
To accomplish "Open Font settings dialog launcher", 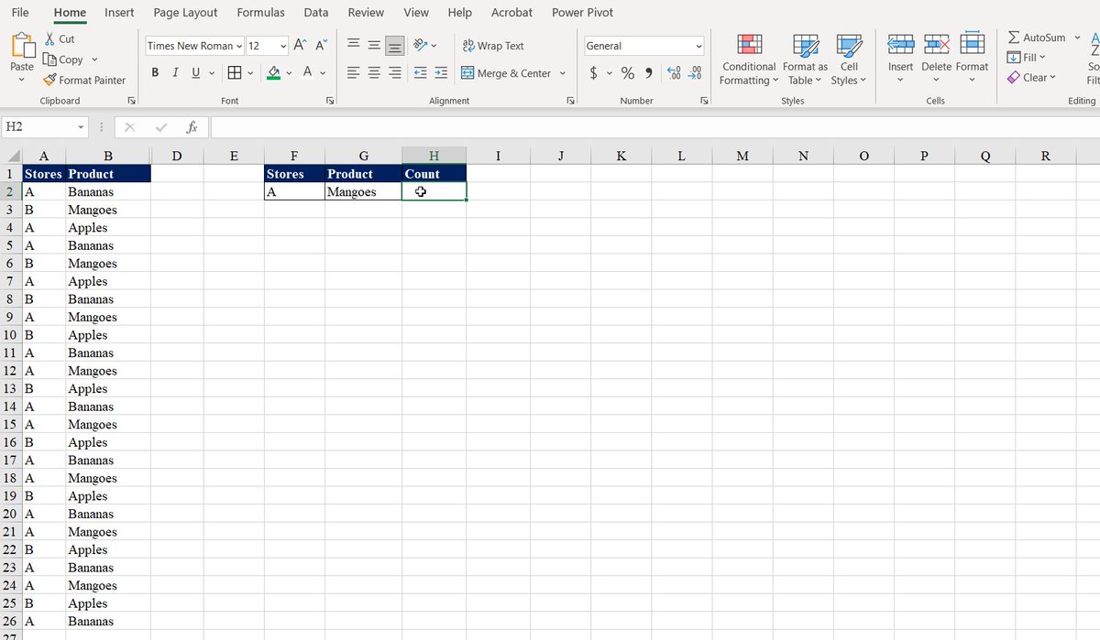I will 330,101.
